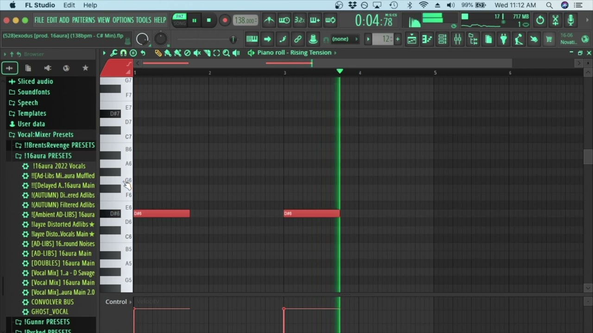593x333 pixels.
Task: Click the master pitch knob
Action: pos(160,39)
